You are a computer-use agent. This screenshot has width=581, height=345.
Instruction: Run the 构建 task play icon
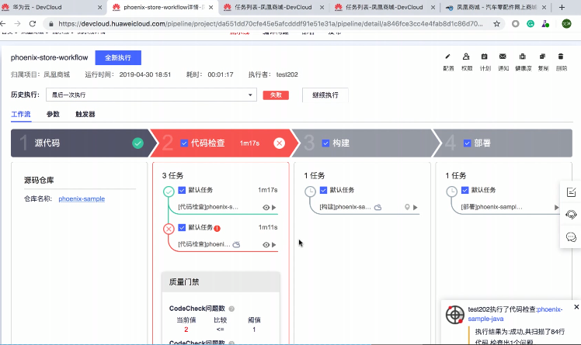tap(416, 208)
